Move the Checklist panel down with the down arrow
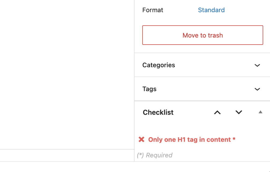This screenshot has width=270, height=172. click(239, 112)
